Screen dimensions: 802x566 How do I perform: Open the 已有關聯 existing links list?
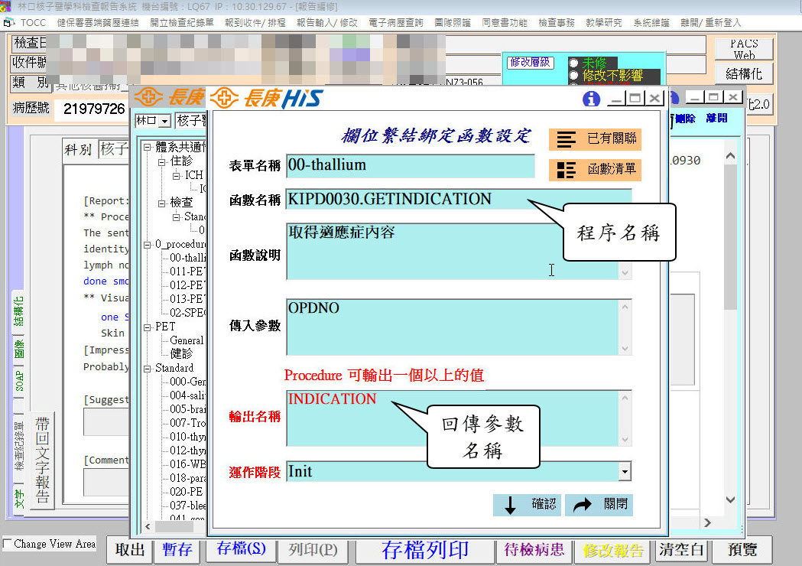[x=594, y=139]
